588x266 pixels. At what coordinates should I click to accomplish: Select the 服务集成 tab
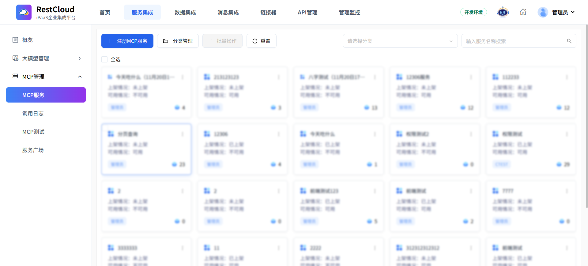point(142,12)
